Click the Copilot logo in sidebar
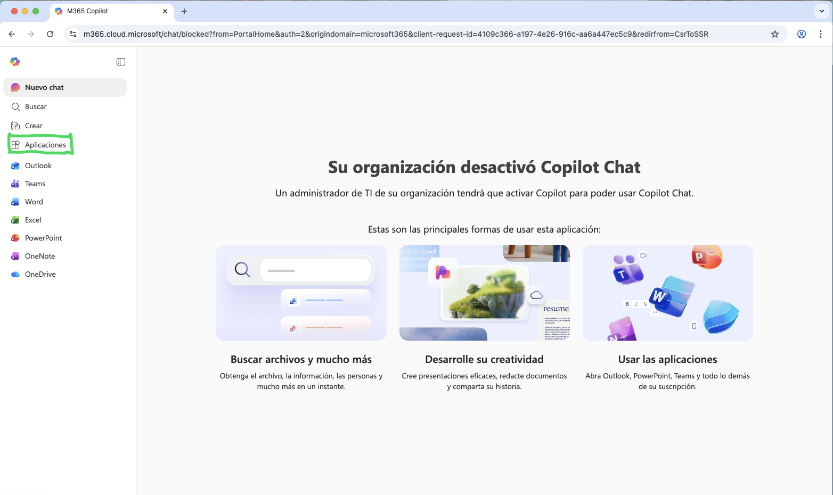833x495 pixels. click(15, 62)
